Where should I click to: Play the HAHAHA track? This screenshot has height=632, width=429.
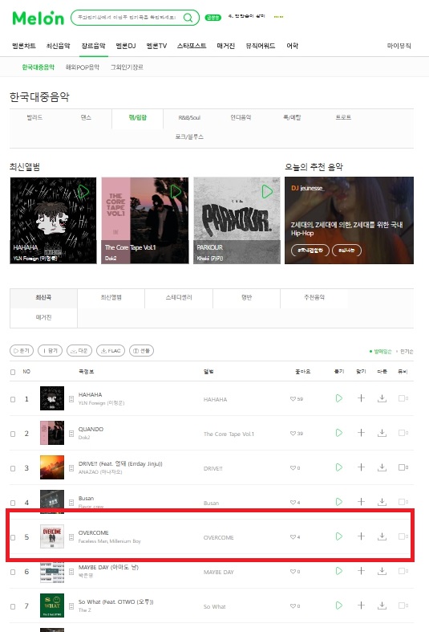pyautogui.click(x=339, y=398)
